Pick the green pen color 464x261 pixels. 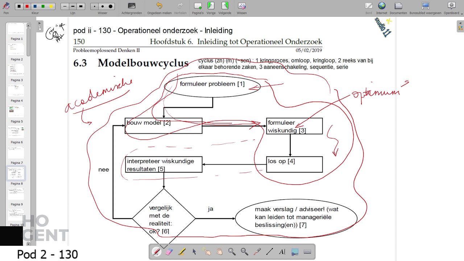[43, 7]
